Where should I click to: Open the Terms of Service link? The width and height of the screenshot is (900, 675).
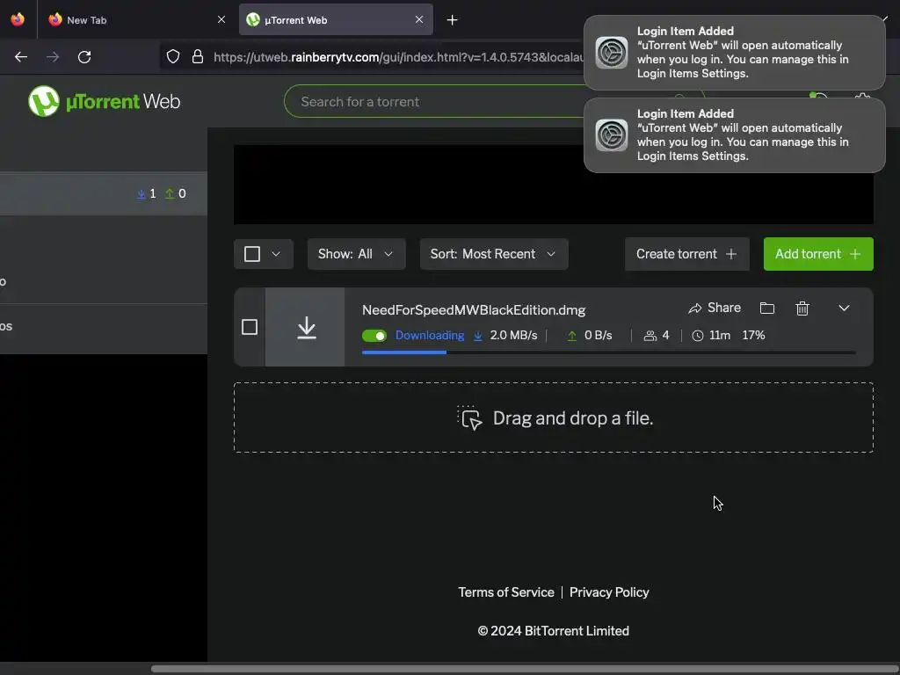[506, 592]
